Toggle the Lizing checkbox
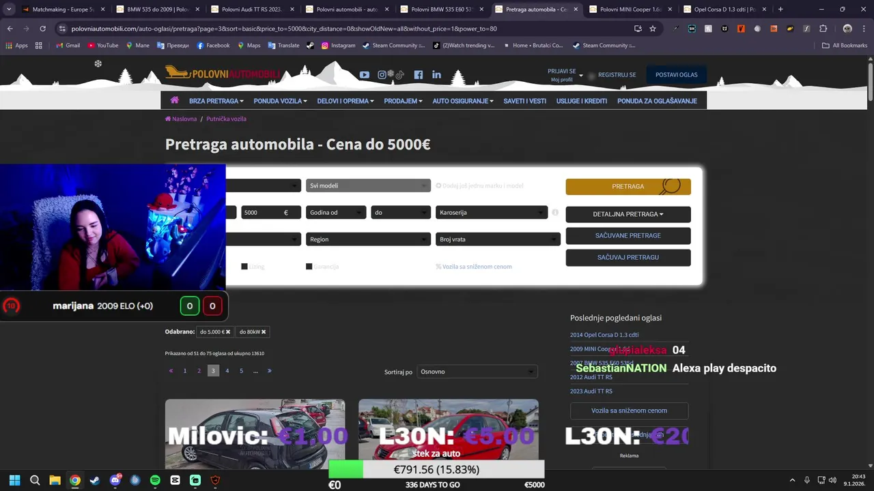 244,267
